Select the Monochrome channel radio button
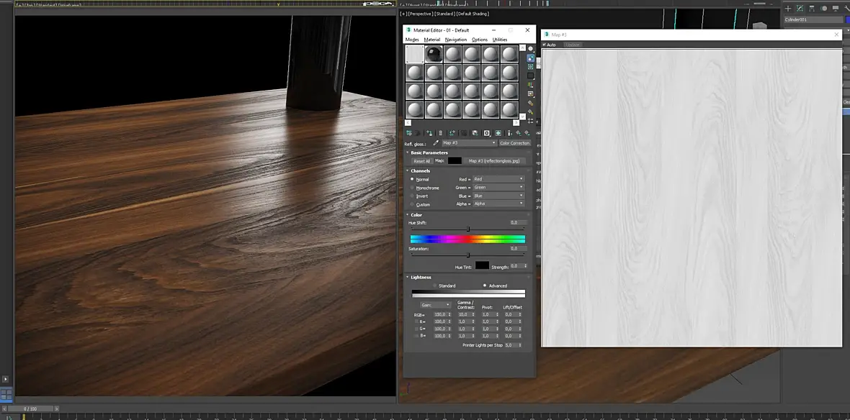The height and width of the screenshot is (420, 850). (413, 188)
